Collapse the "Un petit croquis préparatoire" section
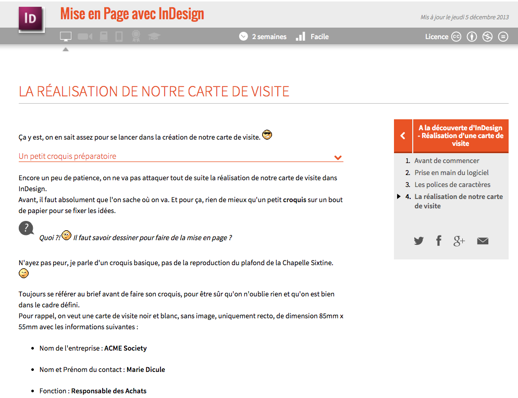 tap(338, 157)
